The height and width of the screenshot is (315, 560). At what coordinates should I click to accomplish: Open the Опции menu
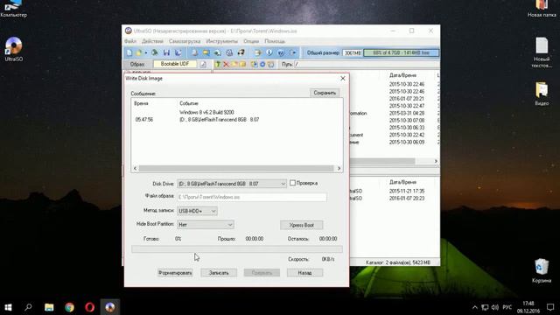tap(251, 41)
